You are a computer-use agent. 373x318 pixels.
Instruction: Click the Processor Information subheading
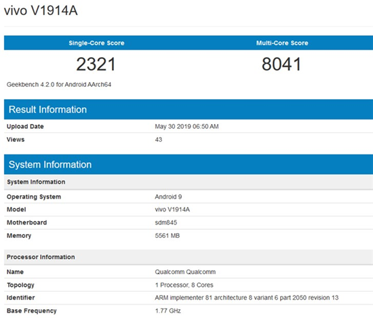click(41, 257)
